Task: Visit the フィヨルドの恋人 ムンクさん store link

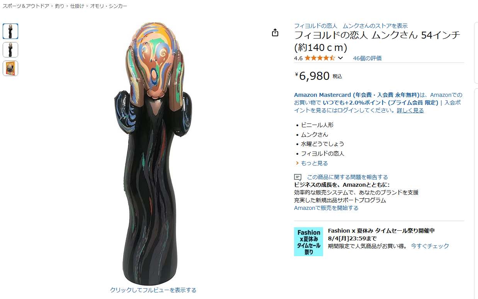Action: click(351, 26)
